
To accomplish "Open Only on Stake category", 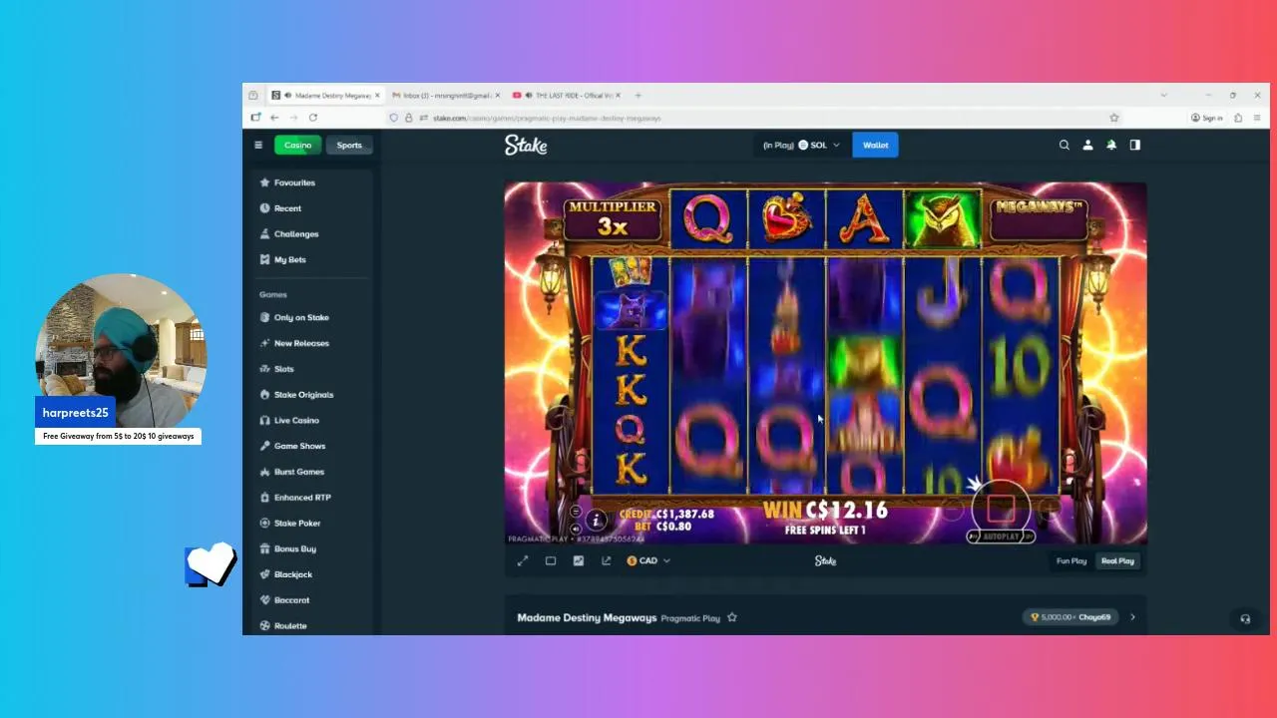I will (309, 317).
